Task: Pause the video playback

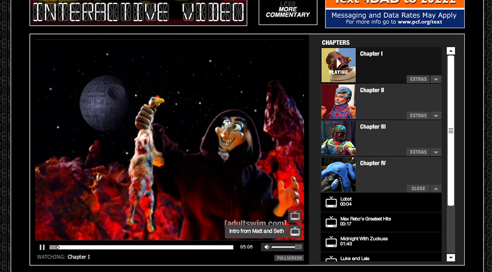Action: pos(42,247)
